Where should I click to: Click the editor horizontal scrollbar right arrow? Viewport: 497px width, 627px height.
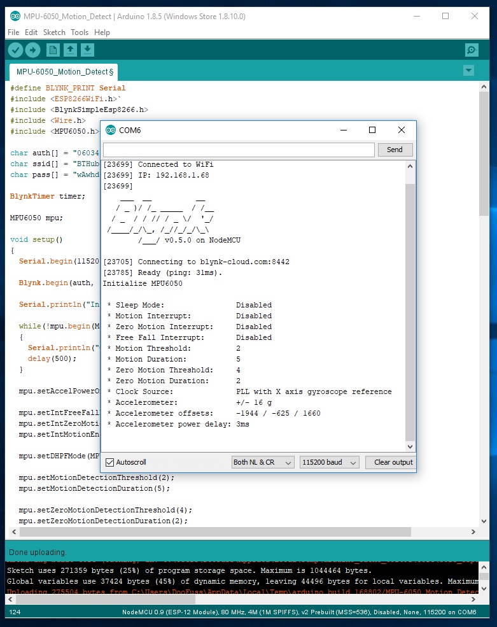click(473, 532)
